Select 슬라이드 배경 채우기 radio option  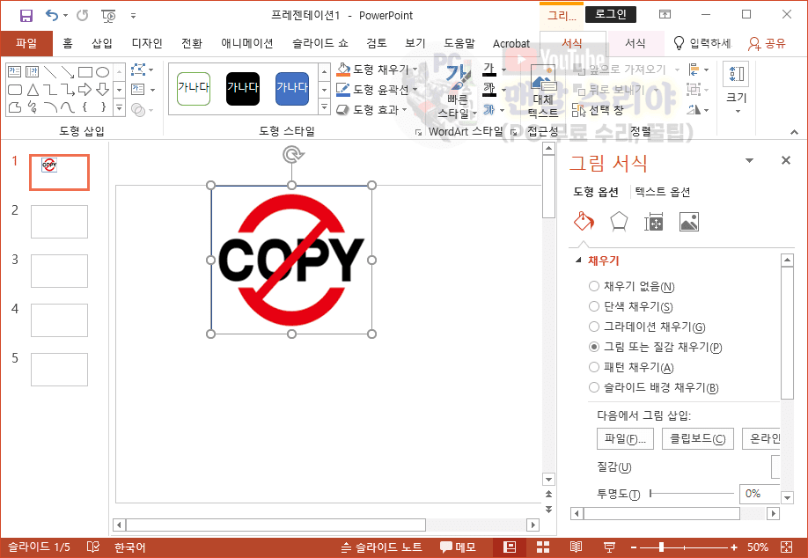(594, 387)
